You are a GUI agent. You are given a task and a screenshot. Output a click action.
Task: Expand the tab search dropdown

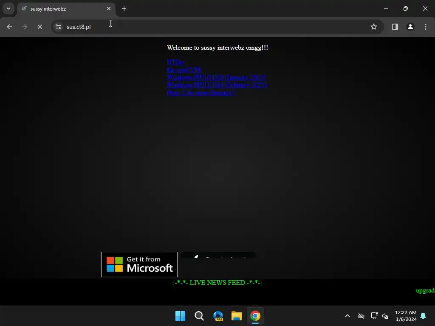click(x=8, y=8)
